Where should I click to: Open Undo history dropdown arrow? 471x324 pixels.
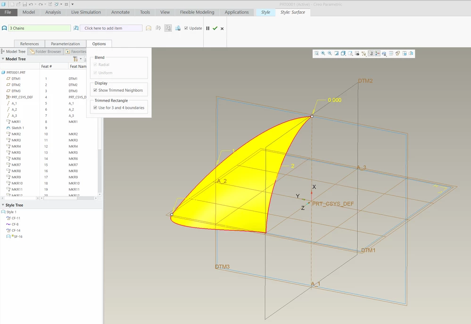(35, 4)
